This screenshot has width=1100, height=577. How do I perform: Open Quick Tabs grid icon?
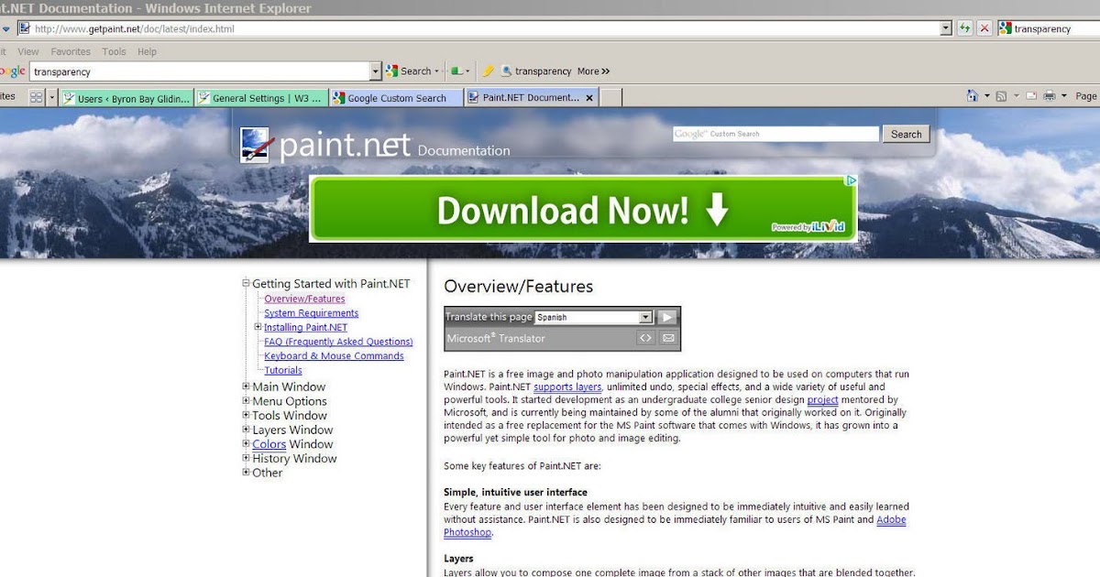tap(37, 97)
